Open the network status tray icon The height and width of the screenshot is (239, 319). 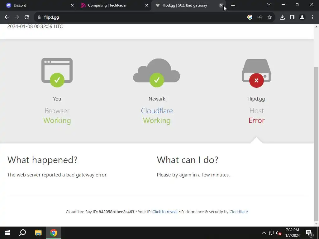(271, 233)
